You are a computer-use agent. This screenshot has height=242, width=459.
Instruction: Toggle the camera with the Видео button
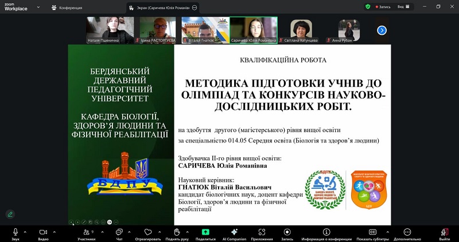(x=43, y=232)
